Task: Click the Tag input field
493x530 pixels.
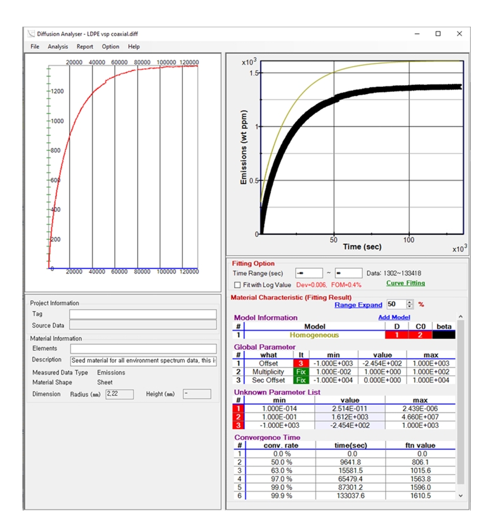Action: (143, 314)
